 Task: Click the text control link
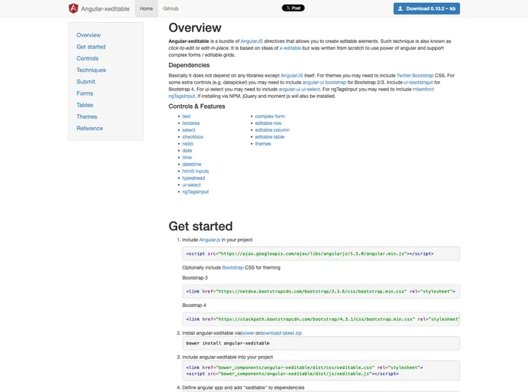pyautogui.click(x=186, y=116)
